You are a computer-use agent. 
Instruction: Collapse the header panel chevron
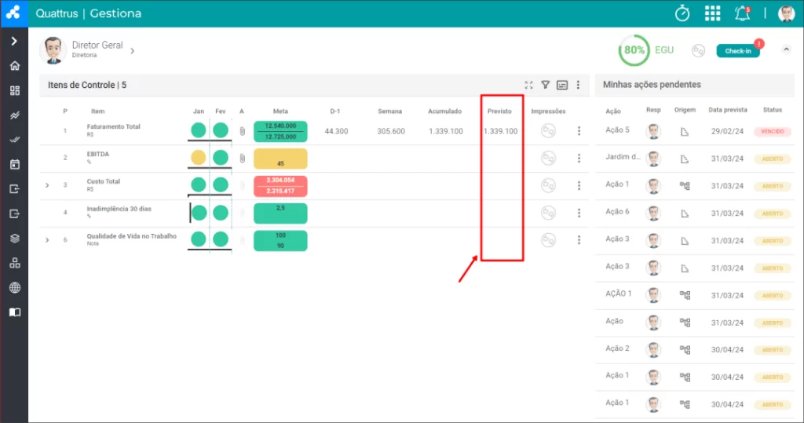coord(786,49)
